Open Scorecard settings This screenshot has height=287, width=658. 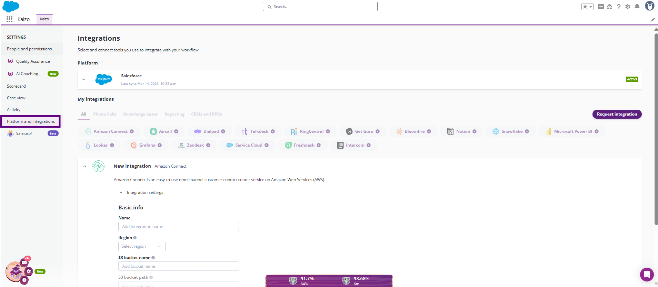click(32, 86)
